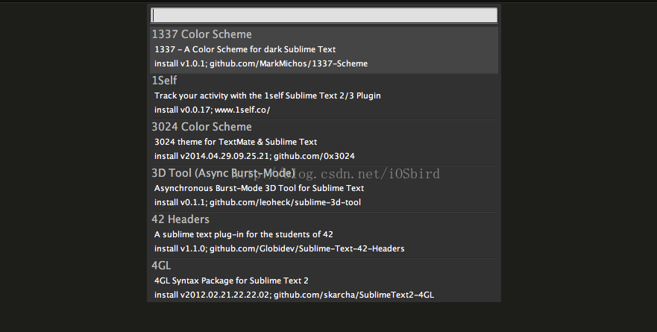Select the 4GL package title

(161, 266)
